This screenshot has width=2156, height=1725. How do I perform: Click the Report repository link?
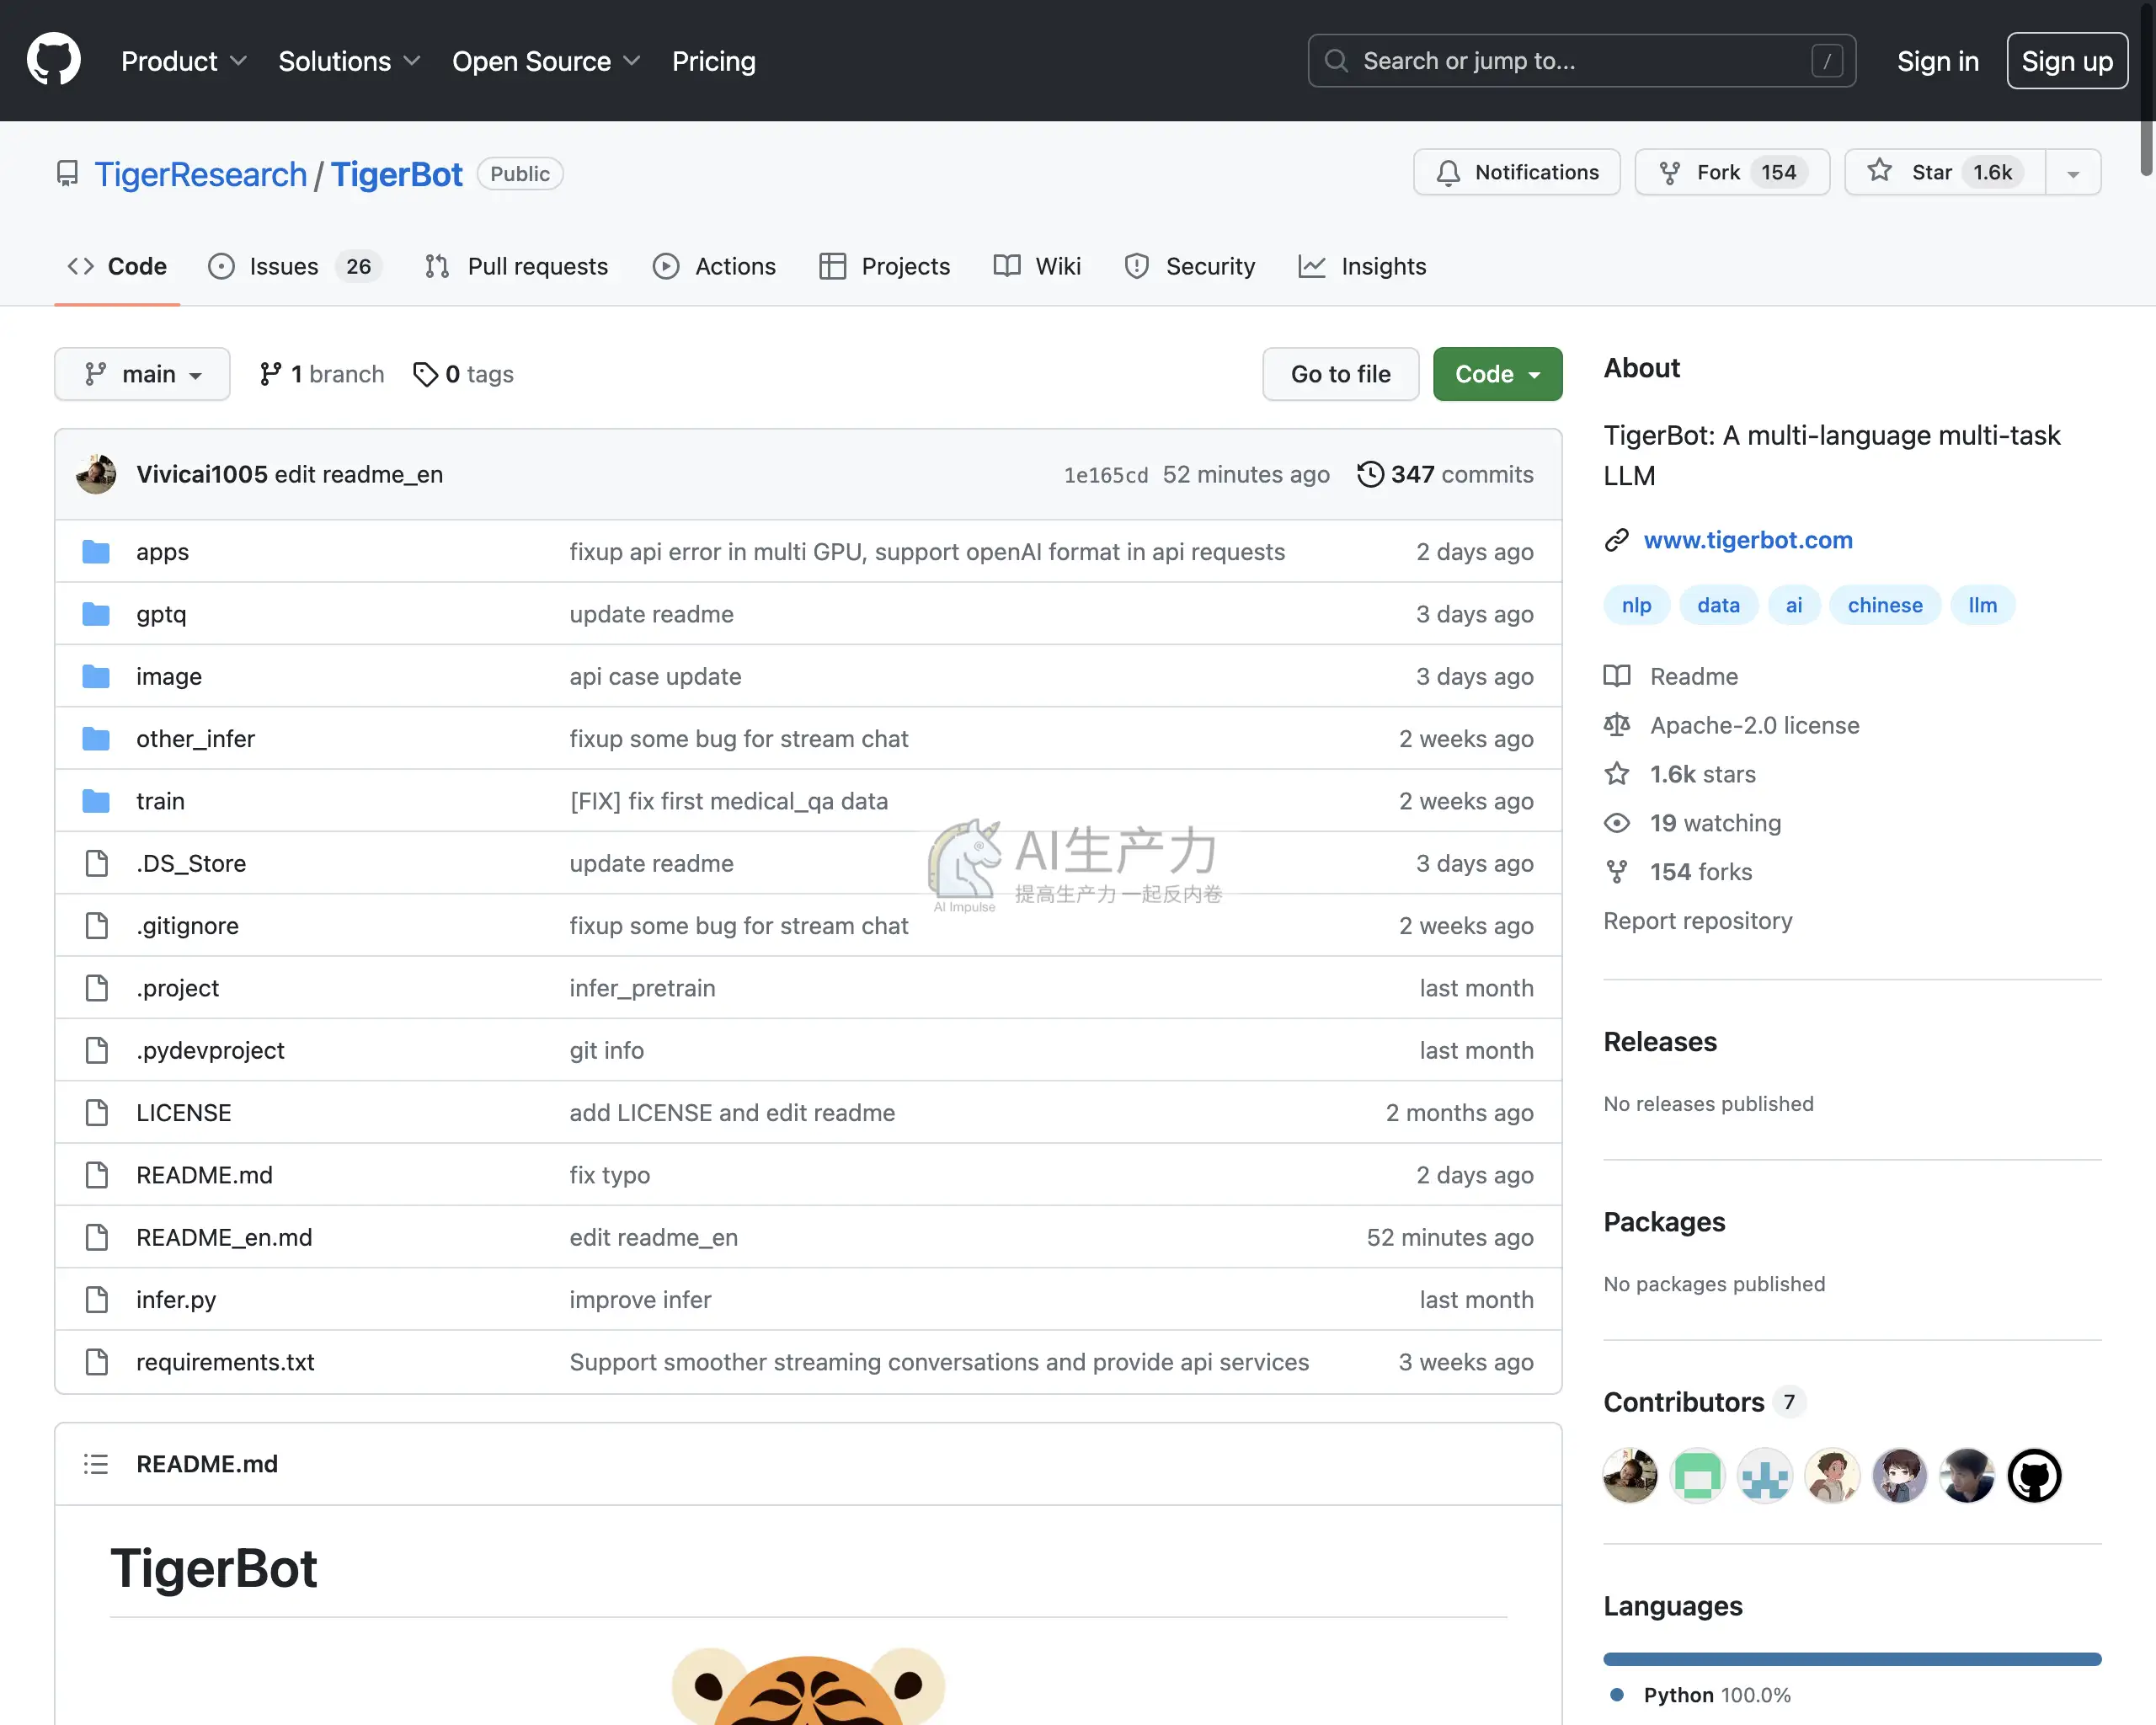1697,920
